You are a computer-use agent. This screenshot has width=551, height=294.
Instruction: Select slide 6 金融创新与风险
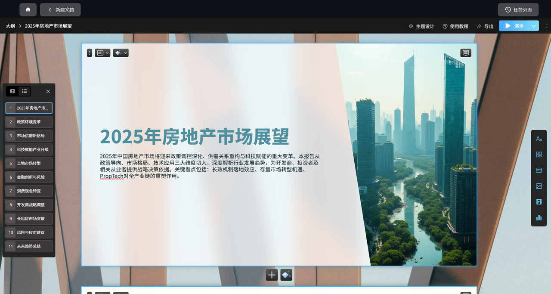point(29,177)
